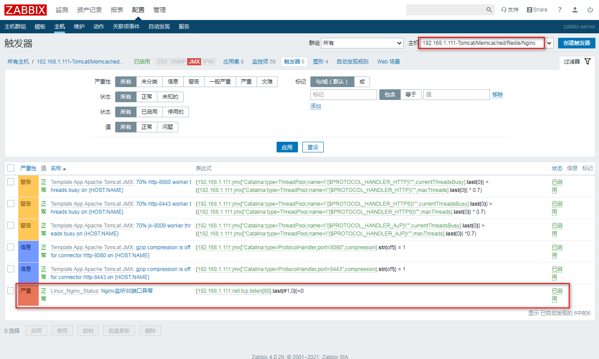Click the 应用 filter button
Screen dimensions: 599x359
(287, 147)
